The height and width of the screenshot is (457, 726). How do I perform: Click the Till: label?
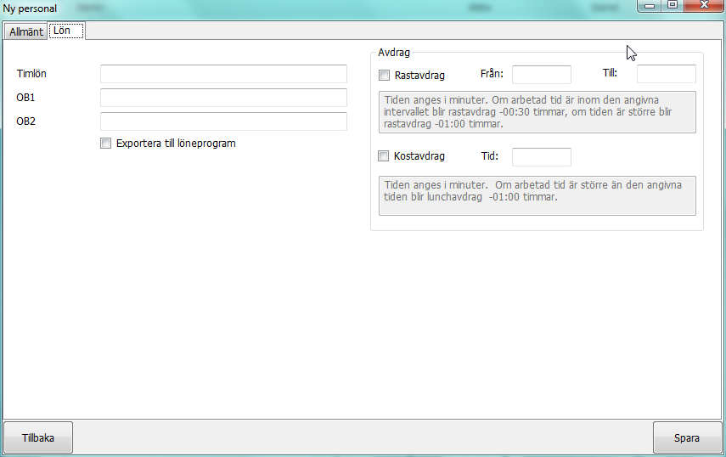pos(610,73)
